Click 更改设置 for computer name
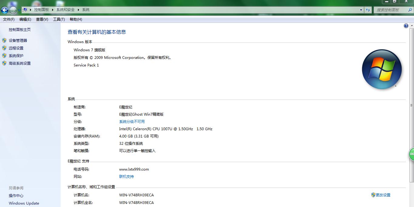Screen dimensions: 414x207 383,195
